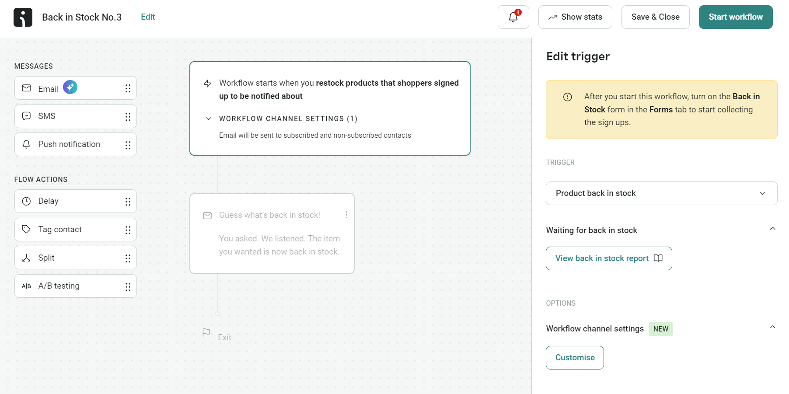This screenshot has height=394, width=789.
Task: Click the Start workflow button
Action: (x=735, y=17)
